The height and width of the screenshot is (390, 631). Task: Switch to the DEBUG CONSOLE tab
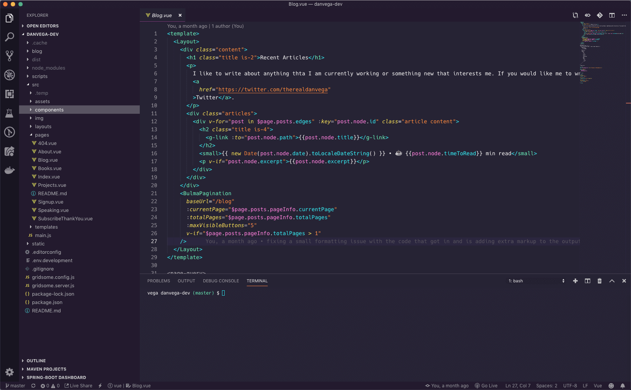click(x=221, y=281)
